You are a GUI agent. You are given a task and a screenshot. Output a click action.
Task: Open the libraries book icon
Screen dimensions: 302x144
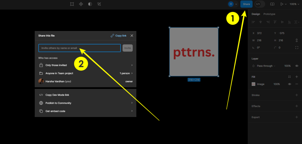coord(272,4)
